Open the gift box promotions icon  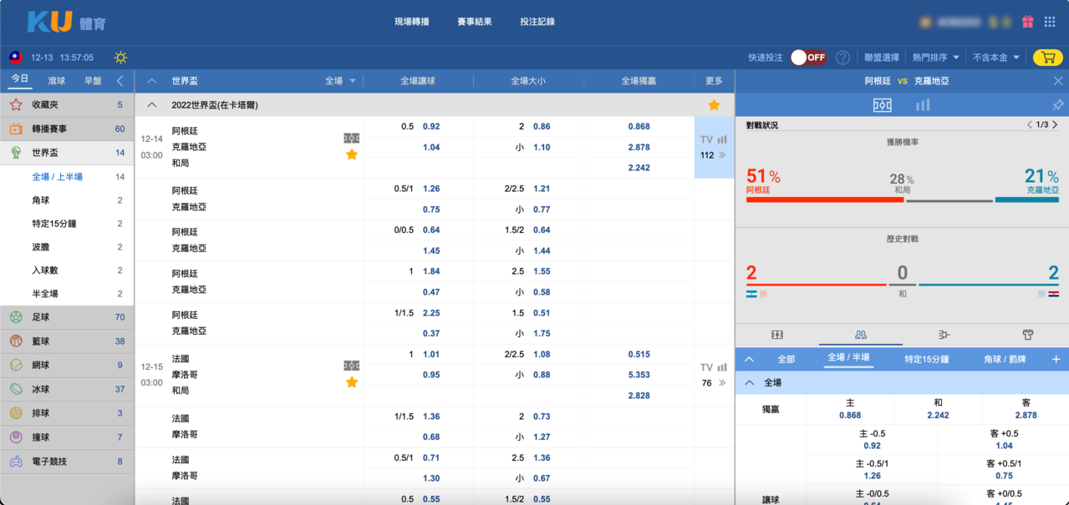1027,22
